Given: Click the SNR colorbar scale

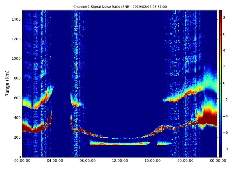Looking at the screenshot, I should click(220, 84).
